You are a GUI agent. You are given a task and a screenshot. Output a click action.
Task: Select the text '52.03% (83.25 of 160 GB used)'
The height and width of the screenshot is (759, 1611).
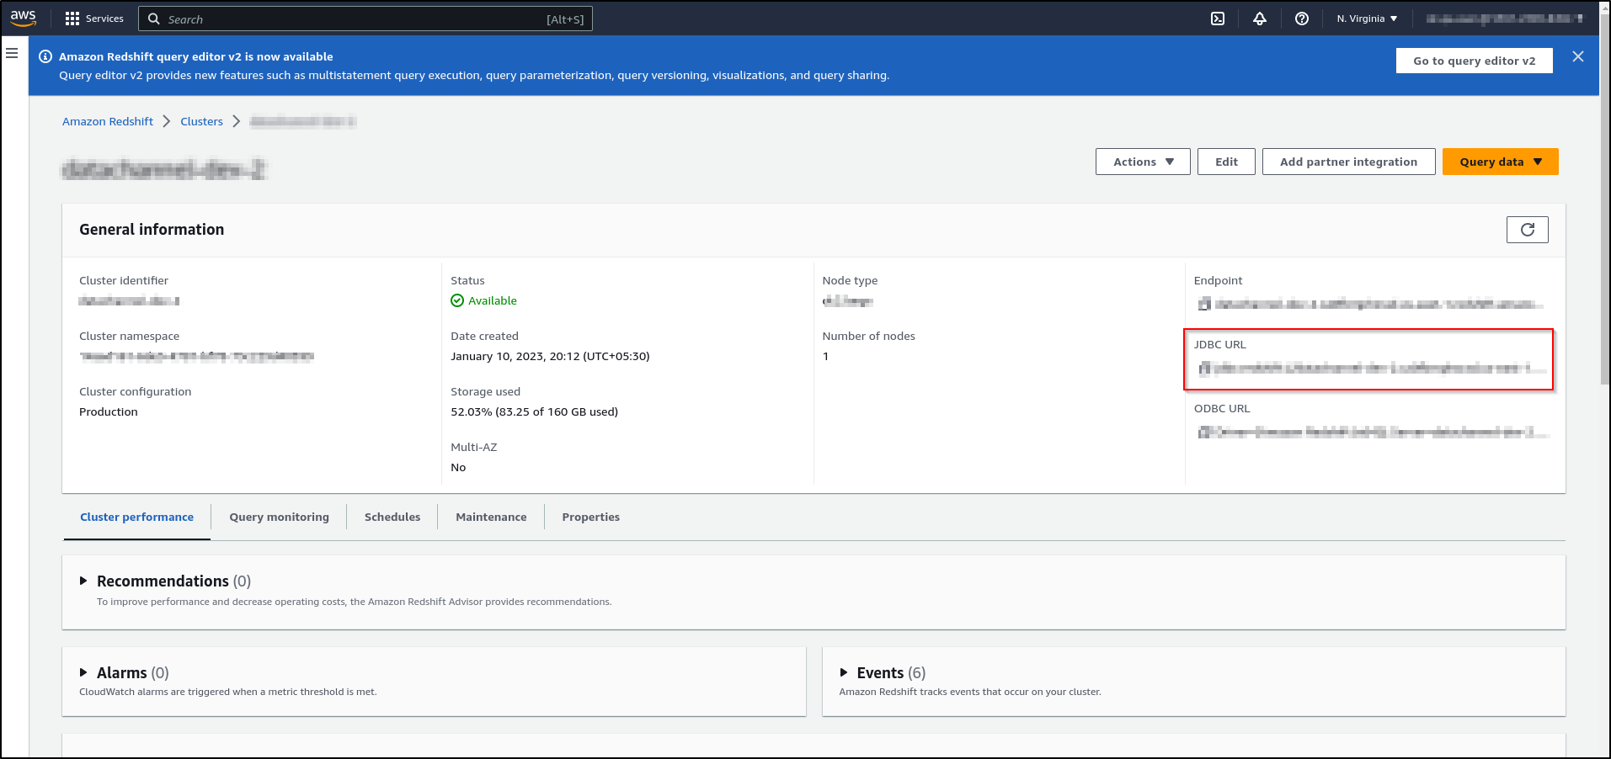point(534,411)
